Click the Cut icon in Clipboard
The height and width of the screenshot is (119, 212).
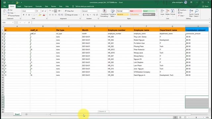pyautogui.click(x=9, y=10)
